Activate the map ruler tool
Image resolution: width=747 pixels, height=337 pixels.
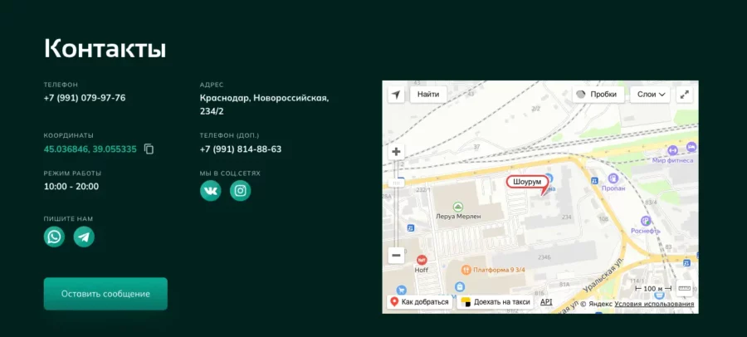point(684,288)
